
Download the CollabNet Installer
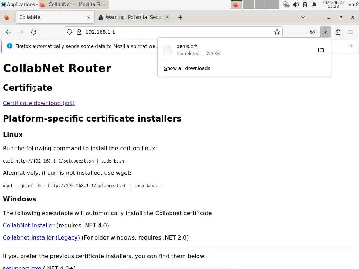(29, 225)
